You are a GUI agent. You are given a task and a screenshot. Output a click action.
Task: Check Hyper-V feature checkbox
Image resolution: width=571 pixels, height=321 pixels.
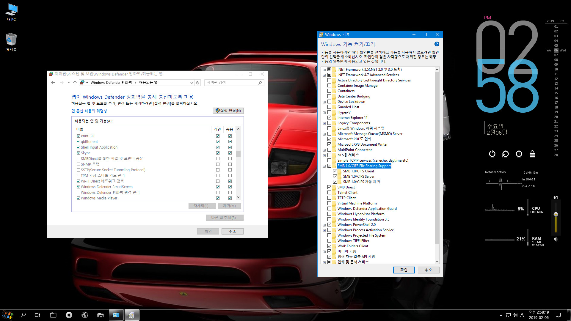[x=329, y=112]
